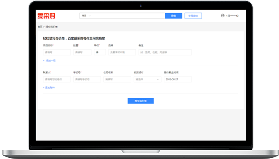The height and width of the screenshot is (159, 279).
Task: Click the 全网询价 outlined button
Action: click(193, 16)
